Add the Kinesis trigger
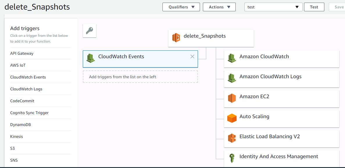This screenshot has height=168, width=345. pos(17,136)
